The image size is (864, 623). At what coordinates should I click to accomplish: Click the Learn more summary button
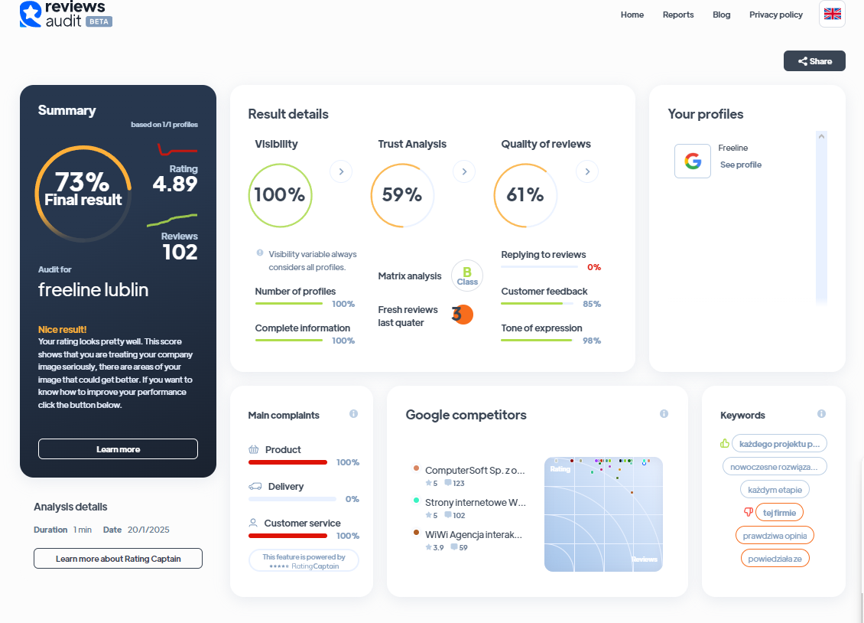pos(118,448)
